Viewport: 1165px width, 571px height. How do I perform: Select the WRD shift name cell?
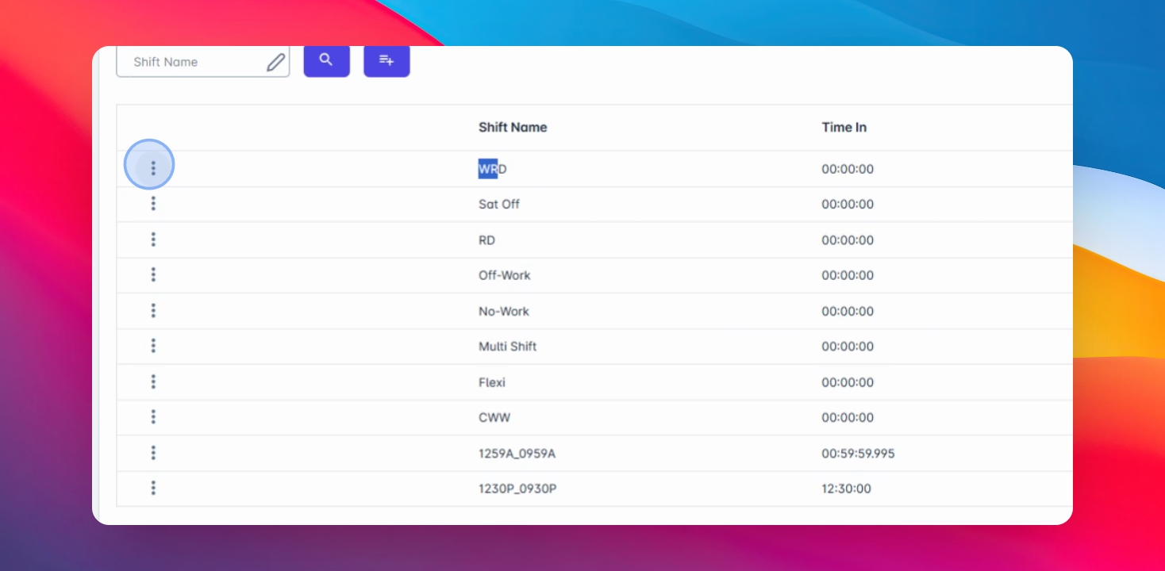[493, 169]
